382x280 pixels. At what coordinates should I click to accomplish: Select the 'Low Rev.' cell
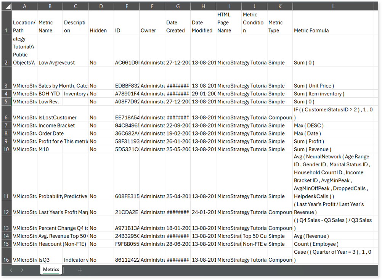click(x=50, y=101)
